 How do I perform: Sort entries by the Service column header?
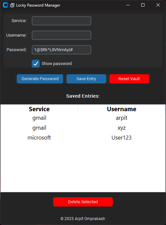pyautogui.click(x=39, y=109)
